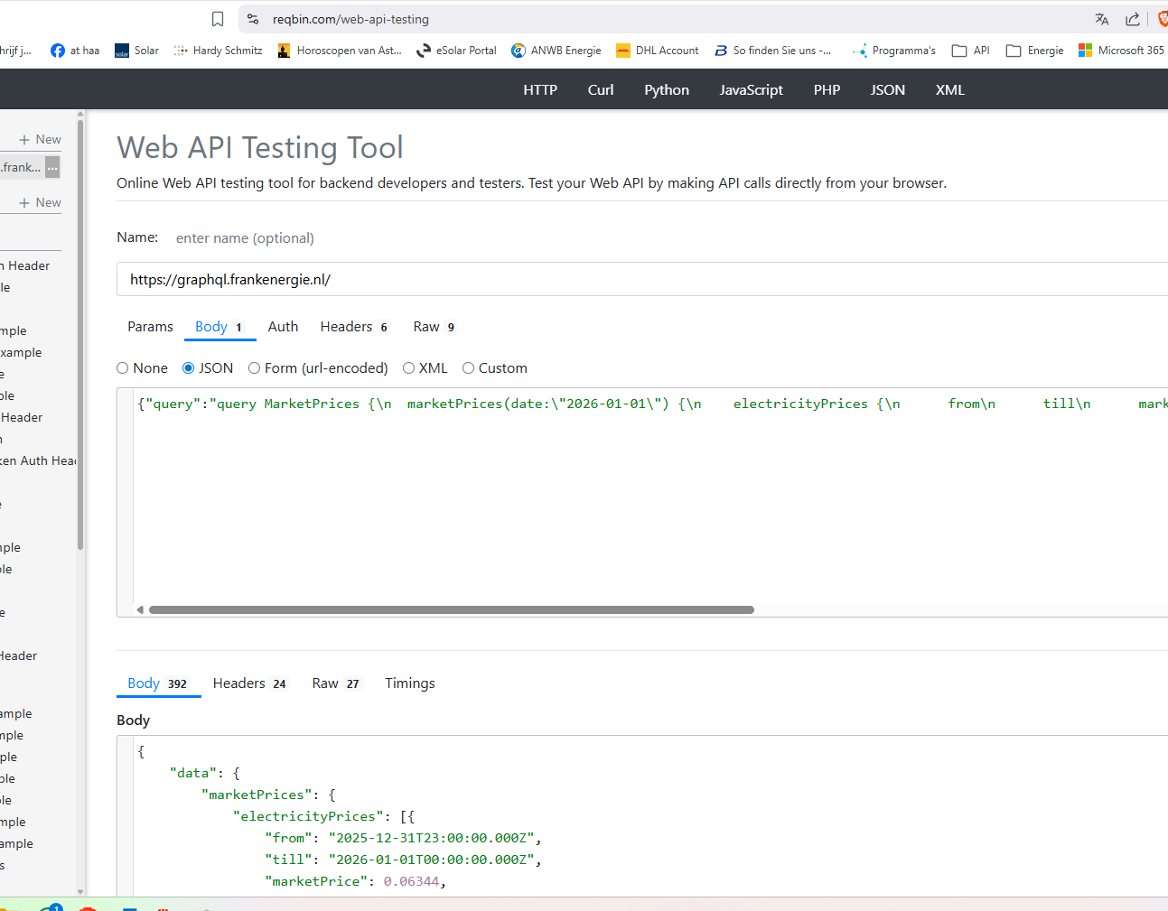The width and height of the screenshot is (1168, 911).
Task: Click the horizontal scrollbar of the body editor
Action: click(x=452, y=610)
